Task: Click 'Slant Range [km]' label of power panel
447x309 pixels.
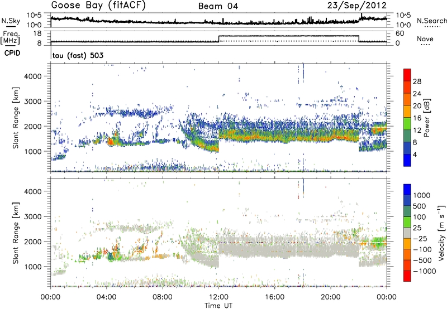Action: pos(16,118)
